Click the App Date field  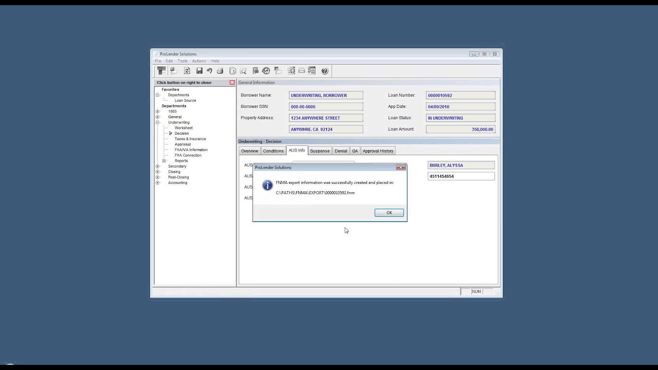(x=461, y=106)
